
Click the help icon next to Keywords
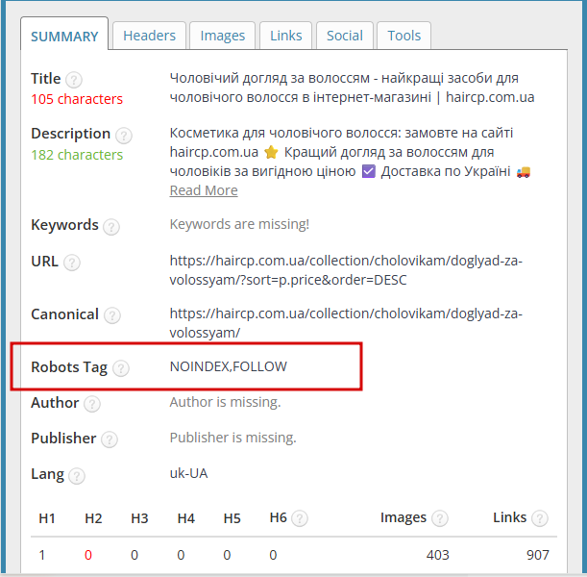(x=111, y=227)
